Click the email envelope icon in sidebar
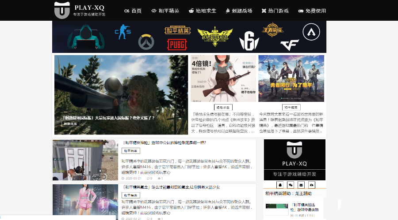This screenshot has width=398, height=220. coord(301,185)
